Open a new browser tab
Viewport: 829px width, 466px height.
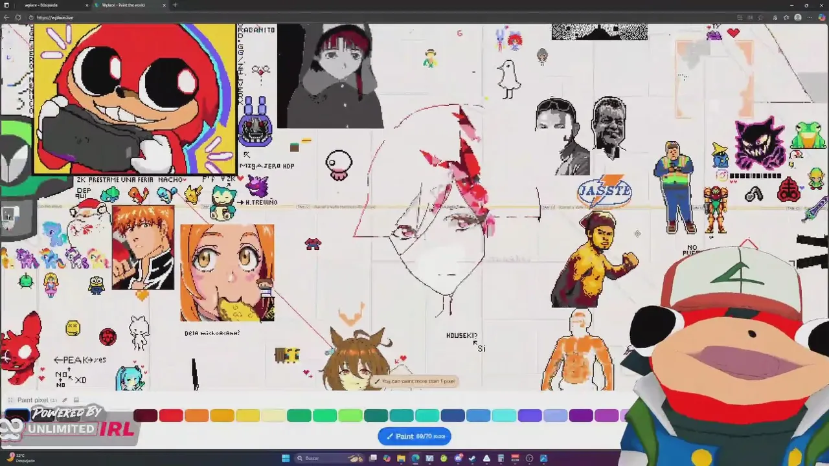click(x=175, y=5)
